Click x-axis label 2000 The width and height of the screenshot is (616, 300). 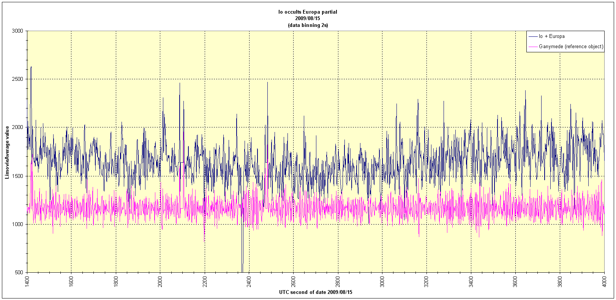[160, 281]
